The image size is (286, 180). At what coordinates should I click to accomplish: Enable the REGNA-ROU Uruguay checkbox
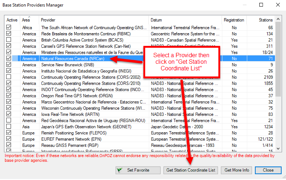(x=8, y=120)
